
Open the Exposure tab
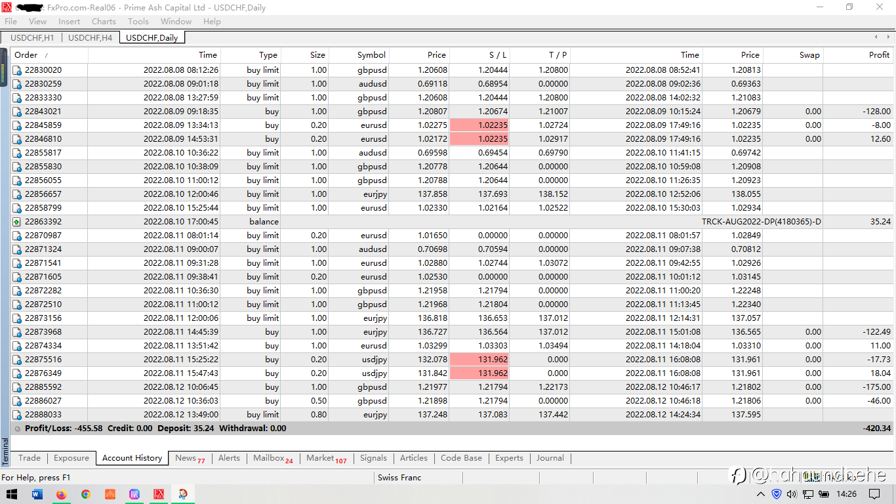coord(71,458)
